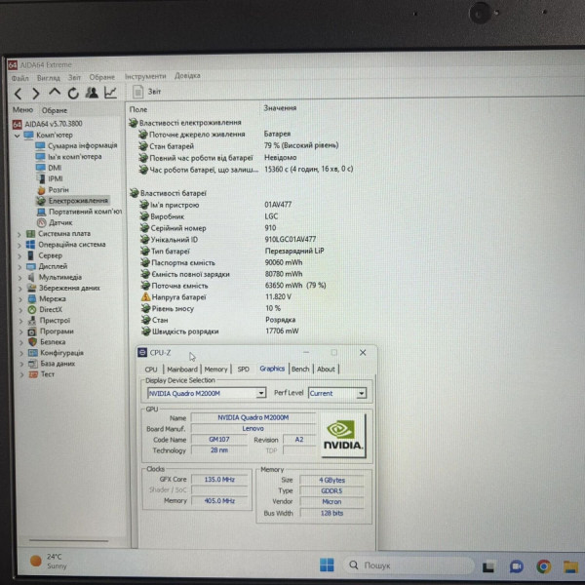
Task: Click the Up arrow toolbar icon
Action: pyautogui.click(x=55, y=93)
